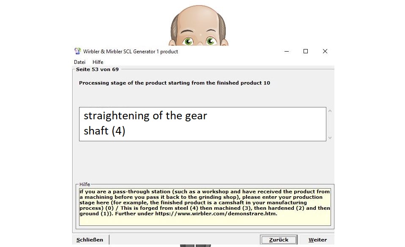Viewport: 405px width, 247px height.
Task: Open the Datei menu
Action: pyautogui.click(x=79, y=62)
